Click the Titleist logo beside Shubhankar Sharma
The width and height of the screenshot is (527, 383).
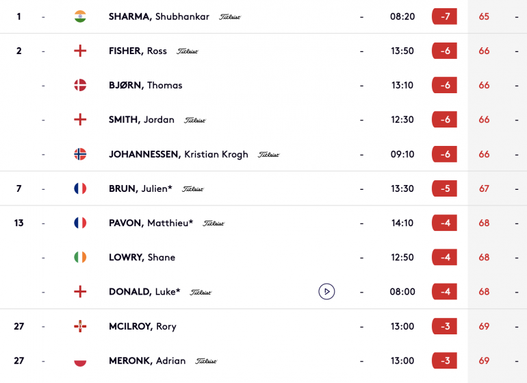pyautogui.click(x=230, y=17)
